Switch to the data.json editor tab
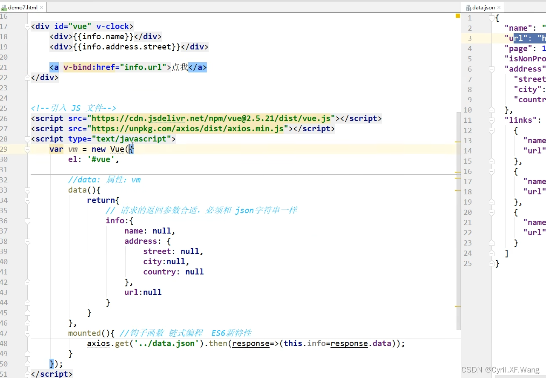 pos(483,7)
